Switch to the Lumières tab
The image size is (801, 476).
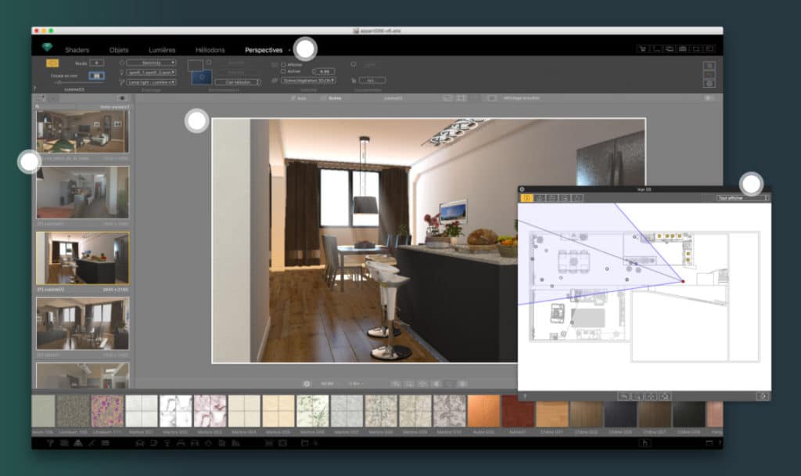pos(162,50)
